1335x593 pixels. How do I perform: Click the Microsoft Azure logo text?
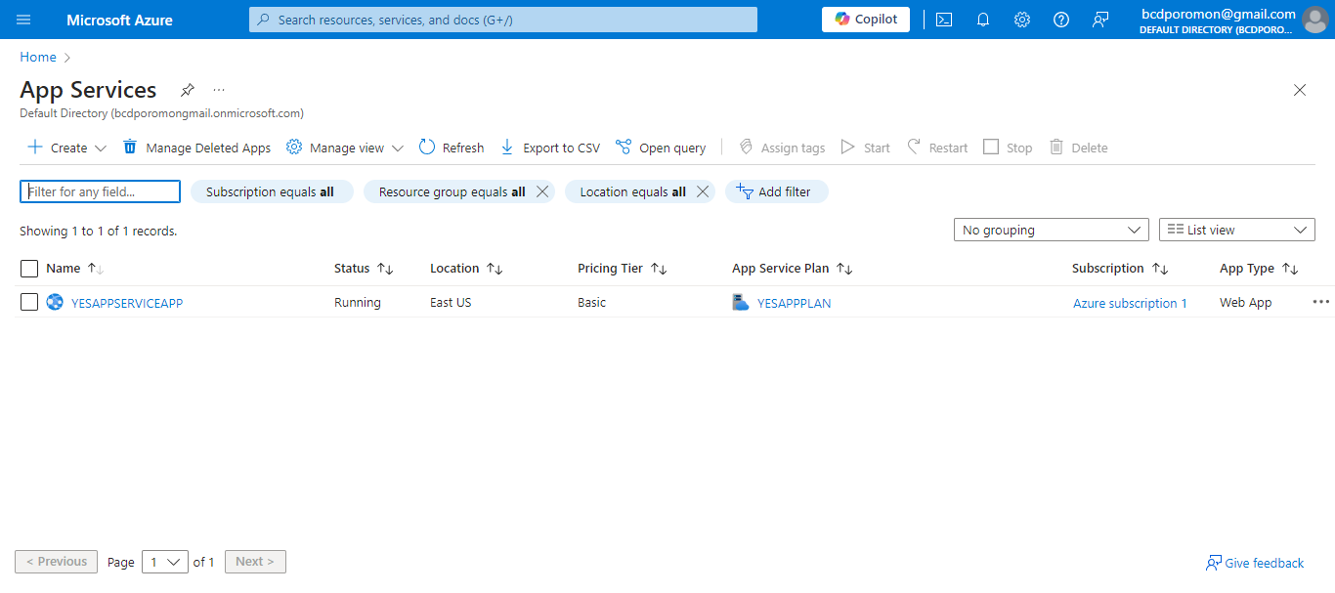point(119,20)
